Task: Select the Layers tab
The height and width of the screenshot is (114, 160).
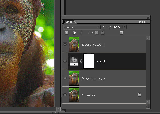Action: coord(70,22)
